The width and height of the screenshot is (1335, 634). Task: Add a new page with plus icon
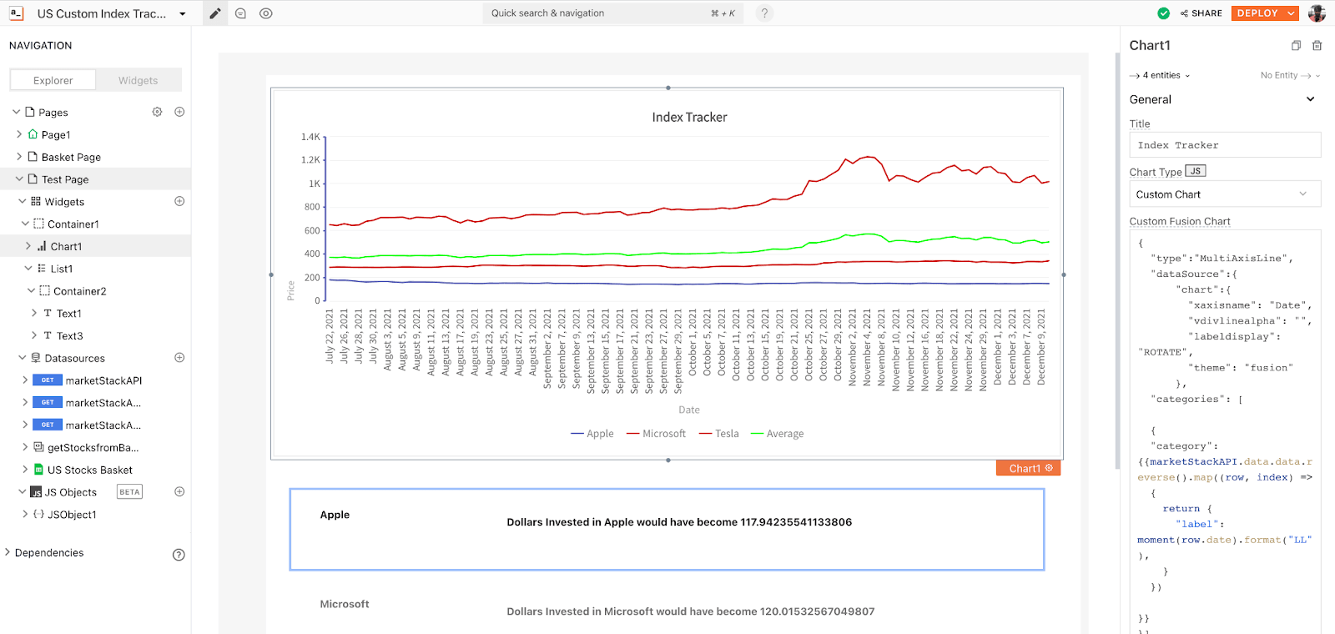click(179, 112)
